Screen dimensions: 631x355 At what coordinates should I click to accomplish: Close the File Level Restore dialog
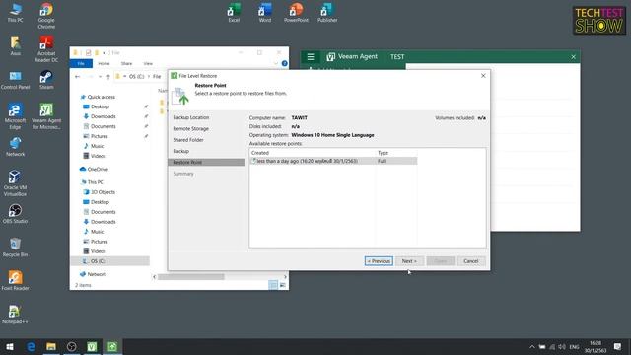[x=483, y=76]
